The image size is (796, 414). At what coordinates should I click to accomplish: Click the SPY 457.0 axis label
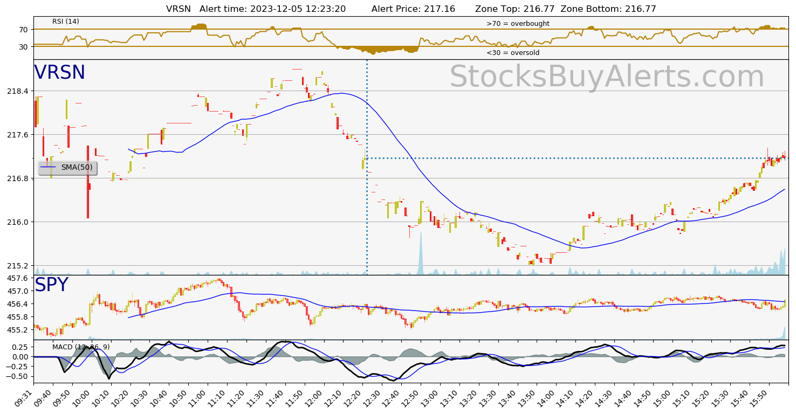pos(18,291)
